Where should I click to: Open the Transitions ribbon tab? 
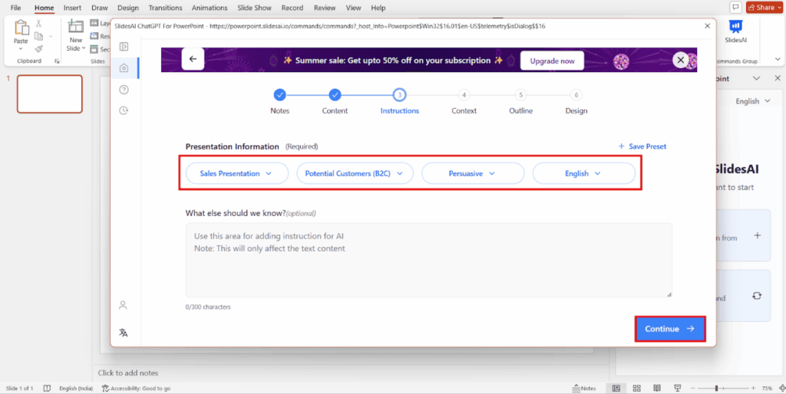tap(167, 8)
